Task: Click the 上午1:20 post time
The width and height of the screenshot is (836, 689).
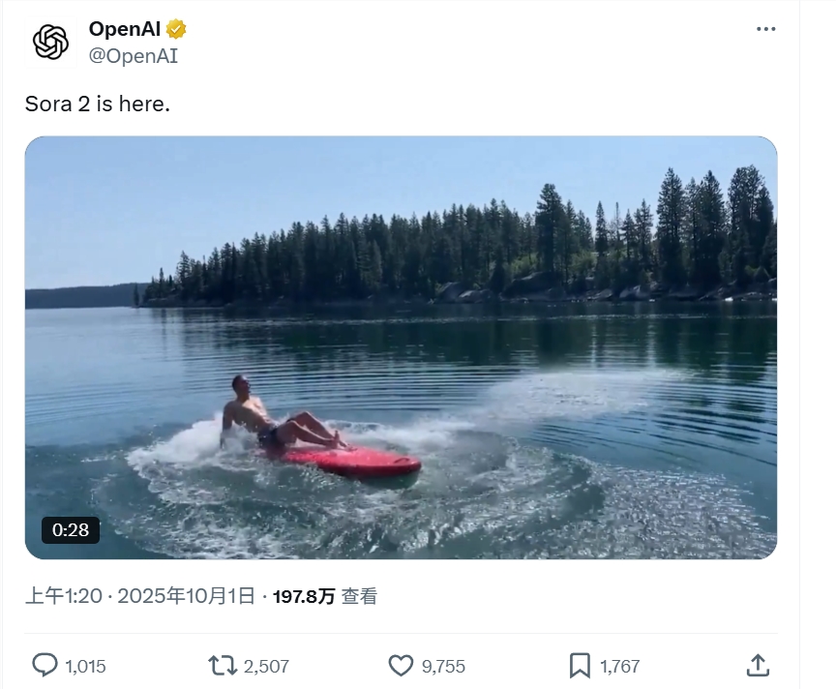Action: click(x=64, y=596)
